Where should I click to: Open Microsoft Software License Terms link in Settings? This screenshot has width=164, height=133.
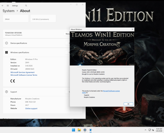click(24, 75)
